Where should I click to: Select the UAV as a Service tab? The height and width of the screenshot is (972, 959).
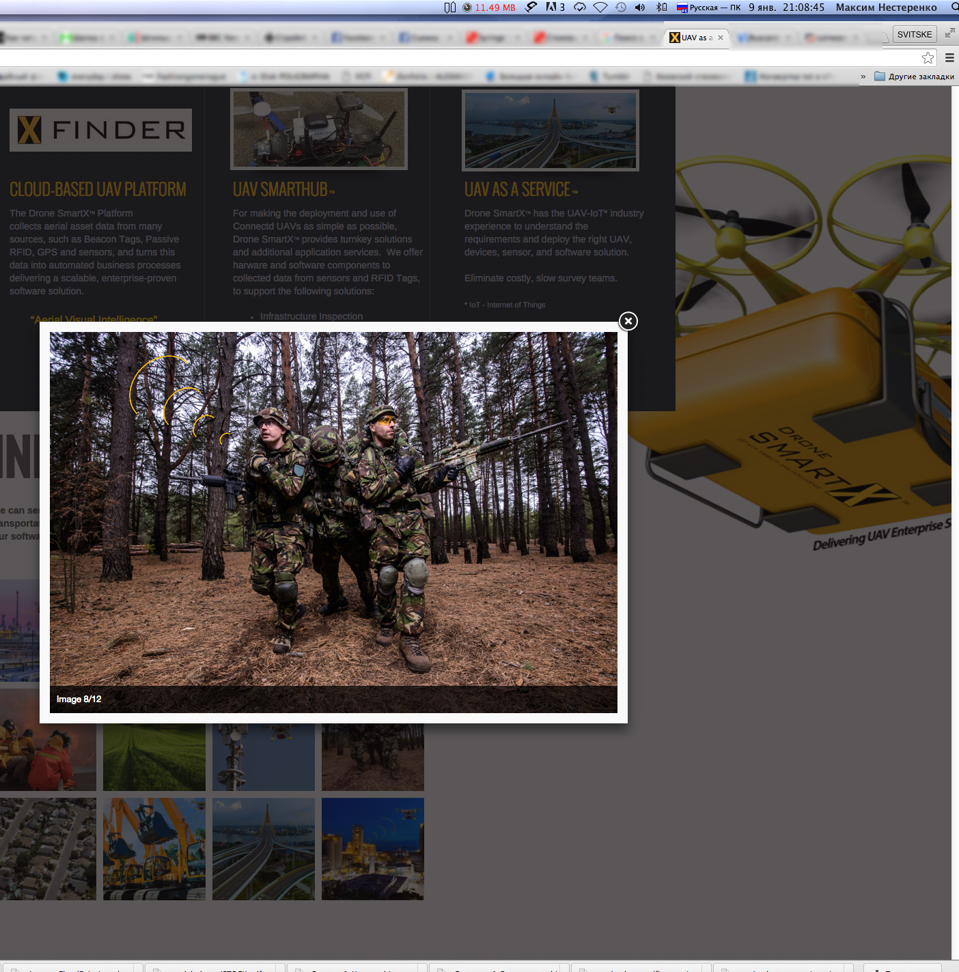click(x=697, y=38)
